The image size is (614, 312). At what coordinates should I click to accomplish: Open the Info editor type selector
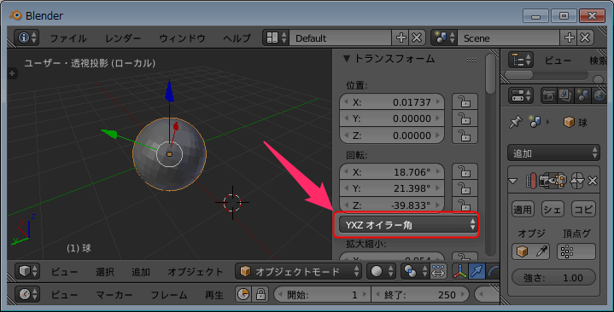(x=26, y=38)
